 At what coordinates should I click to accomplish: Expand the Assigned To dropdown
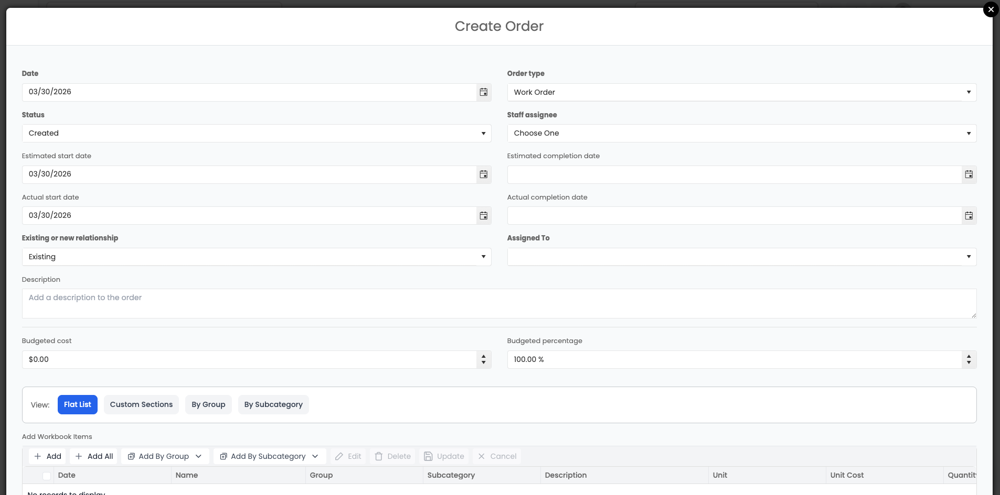pyautogui.click(x=741, y=257)
